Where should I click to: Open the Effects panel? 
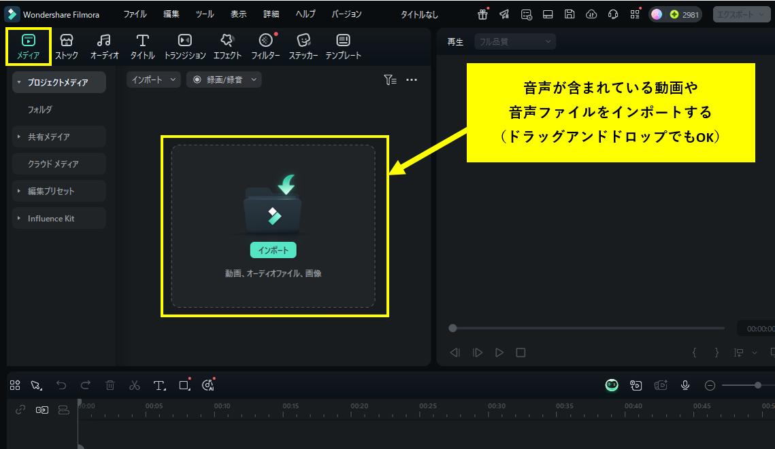pos(227,46)
